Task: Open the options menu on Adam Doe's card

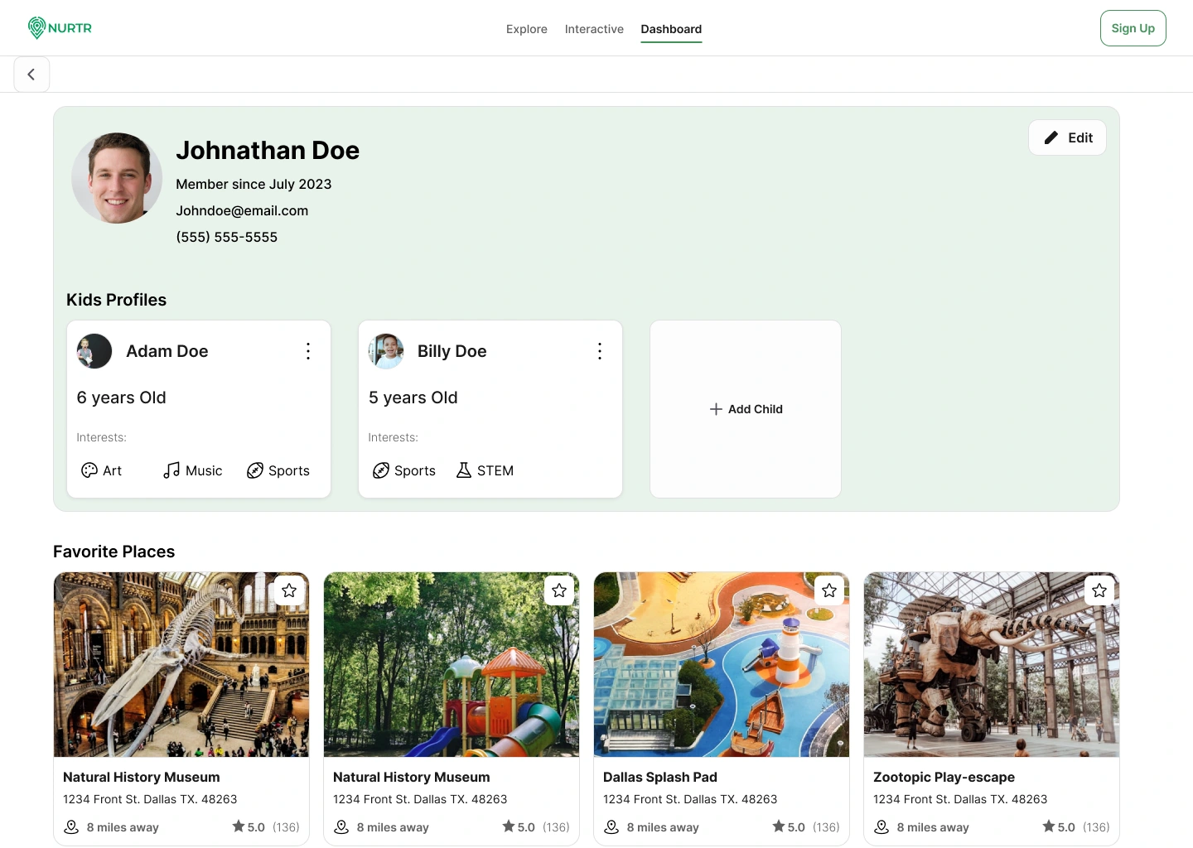Action: pyautogui.click(x=308, y=351)
